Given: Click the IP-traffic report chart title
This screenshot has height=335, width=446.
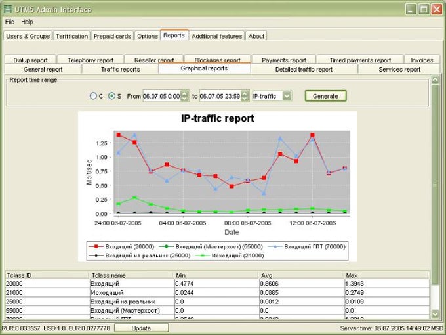Looking at the screenshot, I should 218,118.
